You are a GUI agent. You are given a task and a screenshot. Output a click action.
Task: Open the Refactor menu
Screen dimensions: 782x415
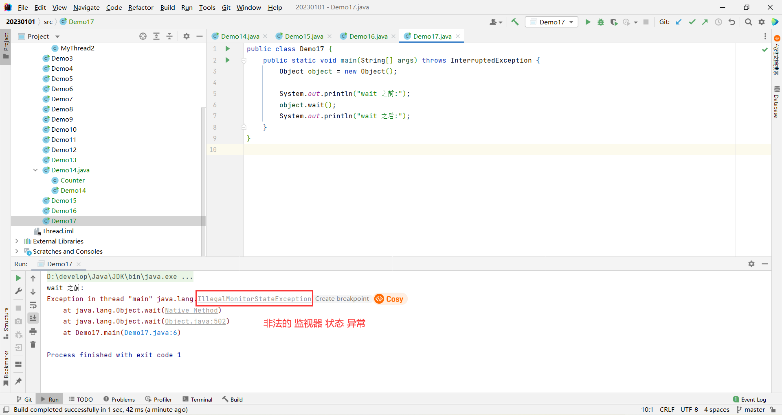click(x=141, y=7)
